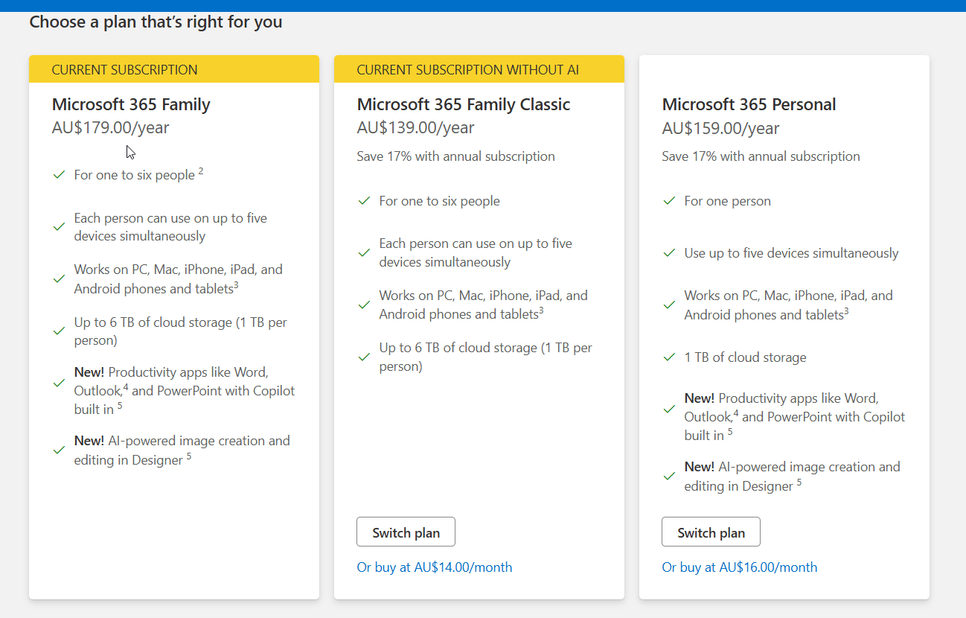
Task: Click footnote 2 after Family 'one to six people'
Action: tap(201, 172)
